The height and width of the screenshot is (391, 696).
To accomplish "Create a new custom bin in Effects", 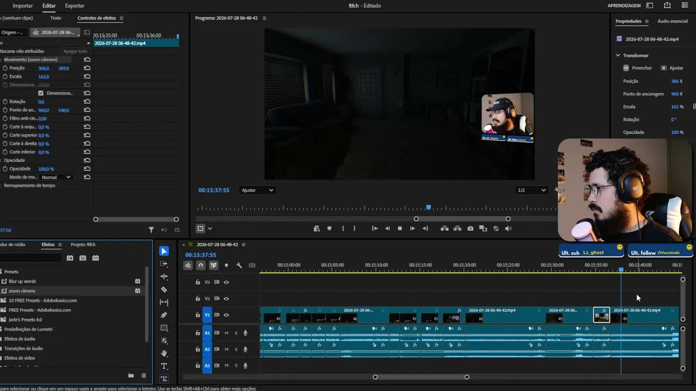I will click(131, 375).
